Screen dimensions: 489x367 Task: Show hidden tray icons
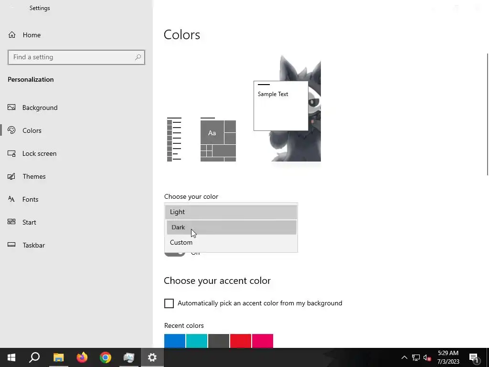pos(404,357)
